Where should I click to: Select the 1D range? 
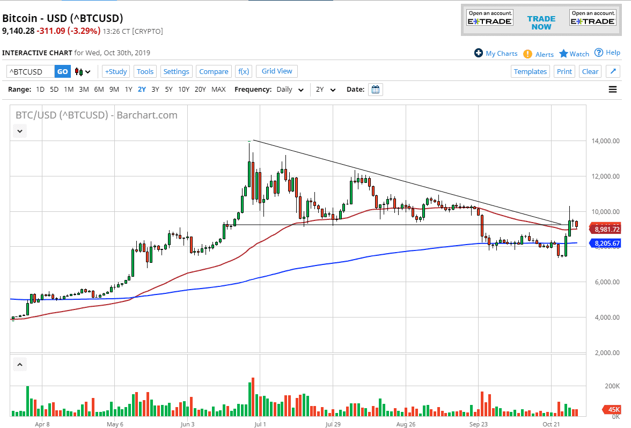tap(40, 90)
